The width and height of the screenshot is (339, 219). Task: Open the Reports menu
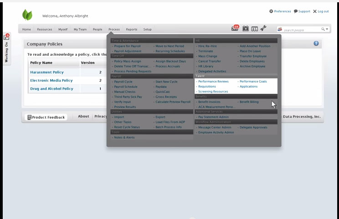(x=131, y=30)
